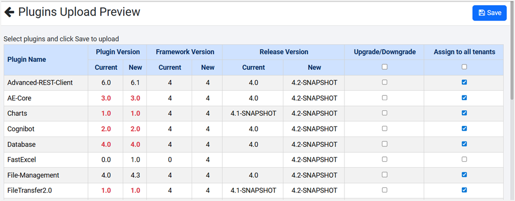Check Upgrade/Downgrade for Advanced-REST-Client

click(384, 82)
